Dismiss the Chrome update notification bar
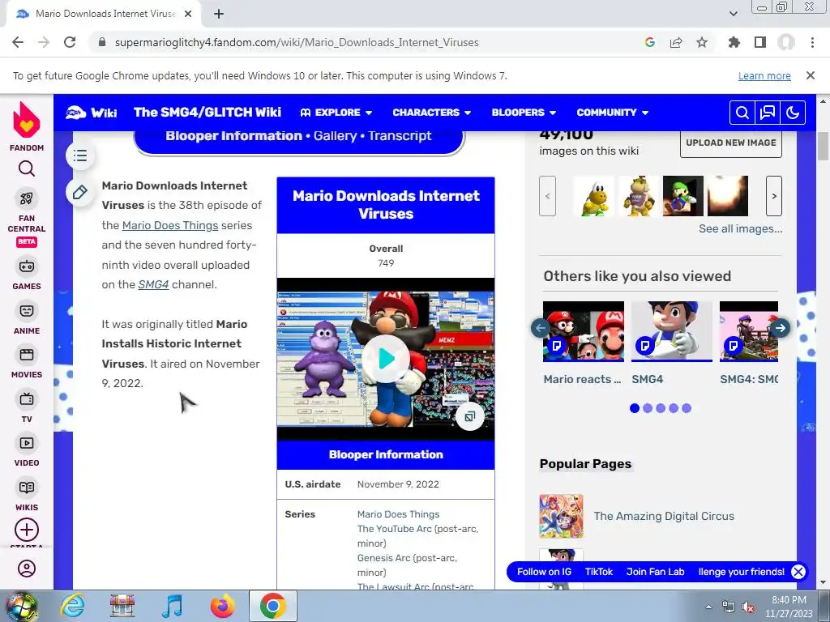Image resolution: width=830 pixels, height=622 pixels. pyautogui.click(x=811, y=75)
